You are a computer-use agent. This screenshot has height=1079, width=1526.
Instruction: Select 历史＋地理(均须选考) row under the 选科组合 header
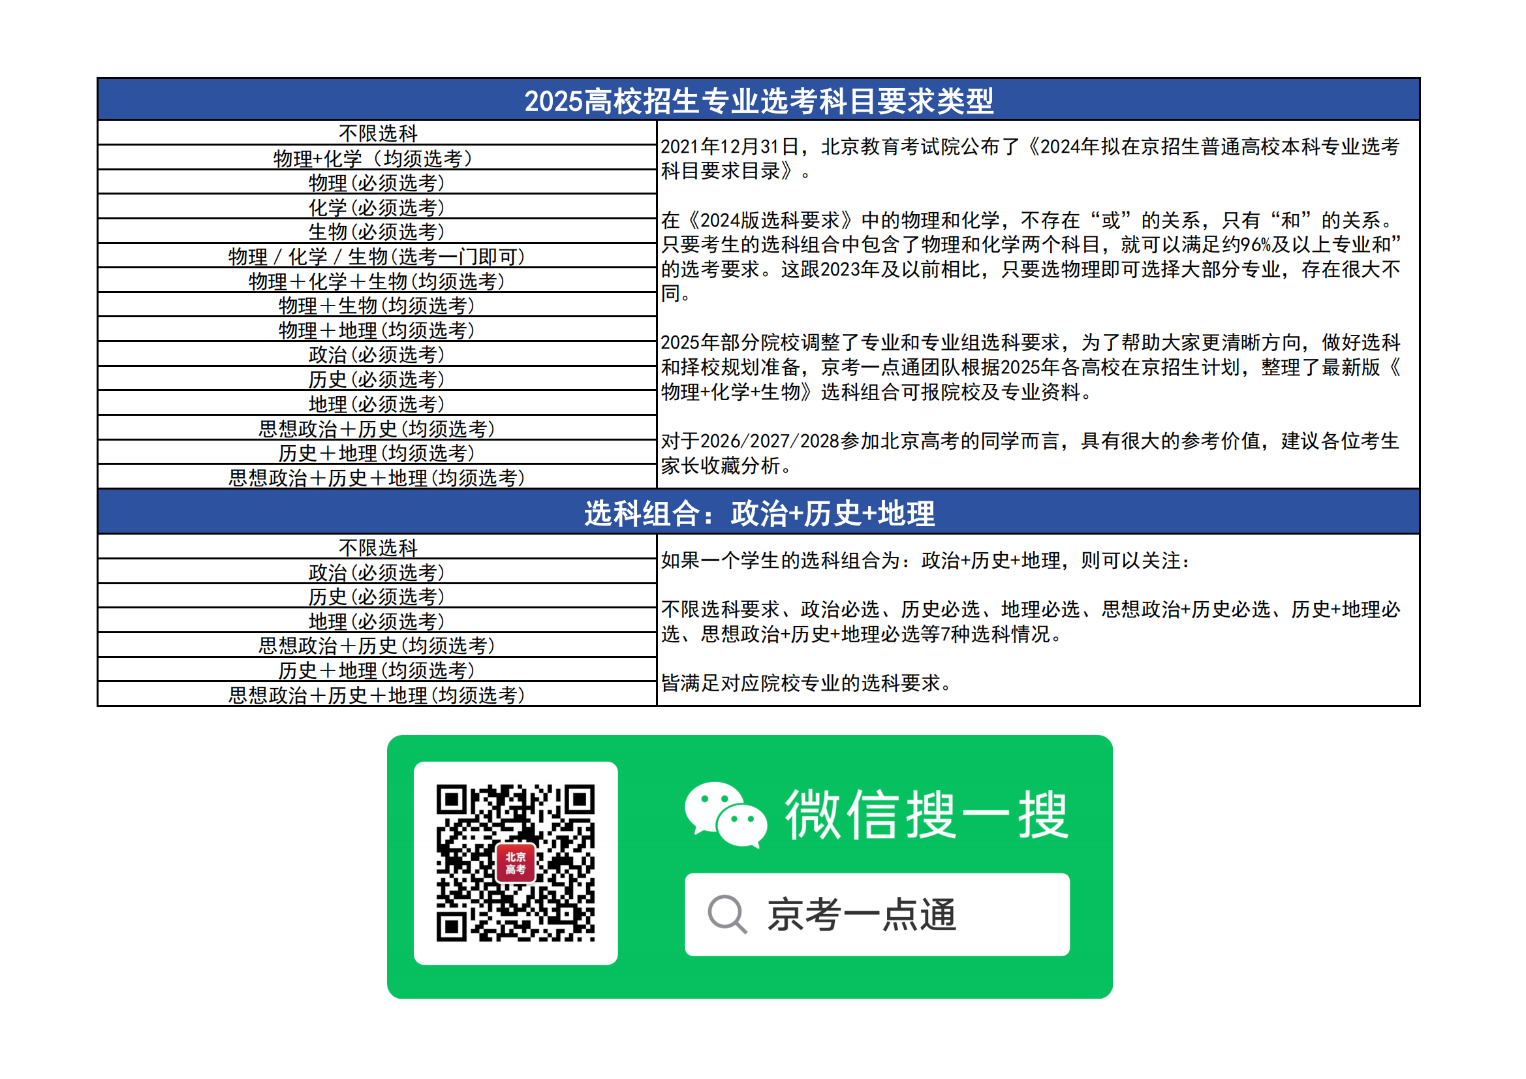click(x=377, y=670)
